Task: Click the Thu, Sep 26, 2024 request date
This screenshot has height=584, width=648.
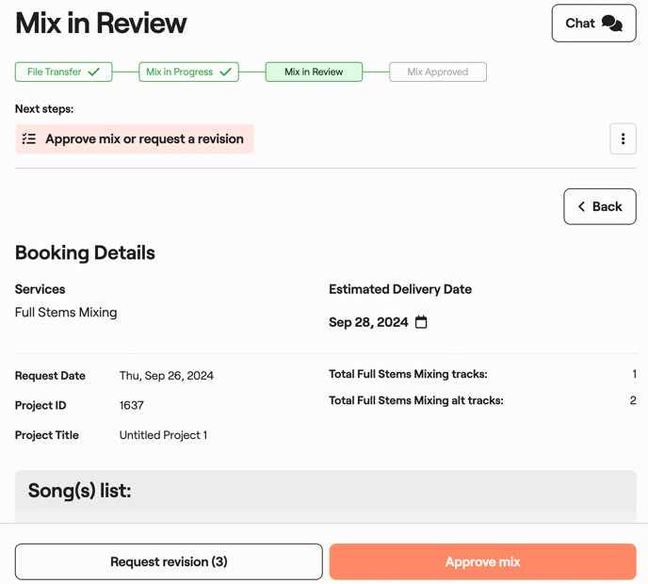Action: [166, 375]
